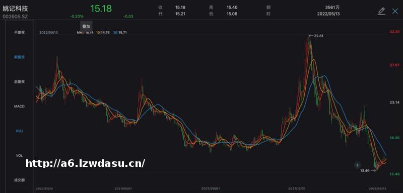Click the 27.97 price axis label
Screen dimensions: 403x193
tap(394, 65)
